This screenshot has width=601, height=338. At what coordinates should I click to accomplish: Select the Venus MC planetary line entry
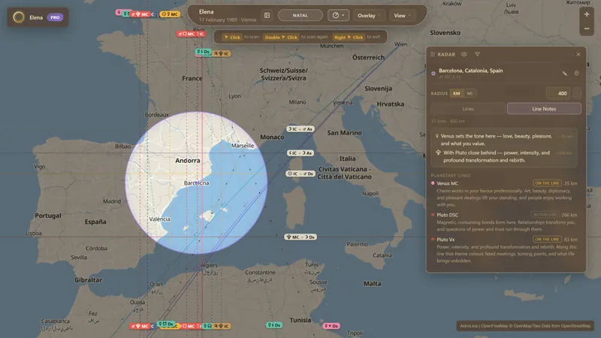click(505, 194)
